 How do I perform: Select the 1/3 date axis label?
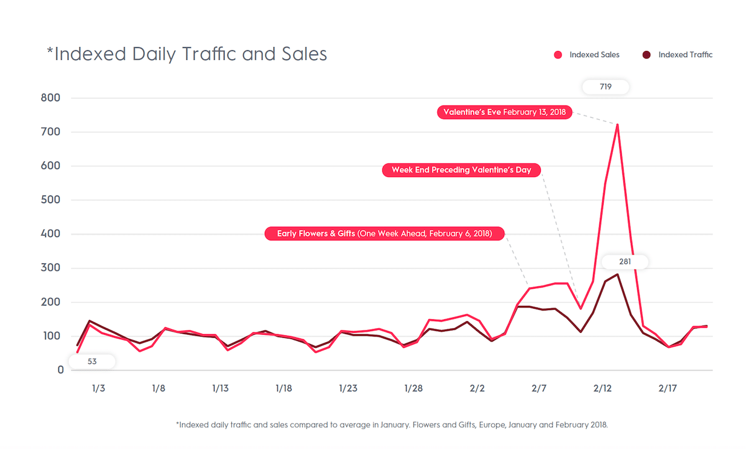pyautogui.click(x=98, y=389)
